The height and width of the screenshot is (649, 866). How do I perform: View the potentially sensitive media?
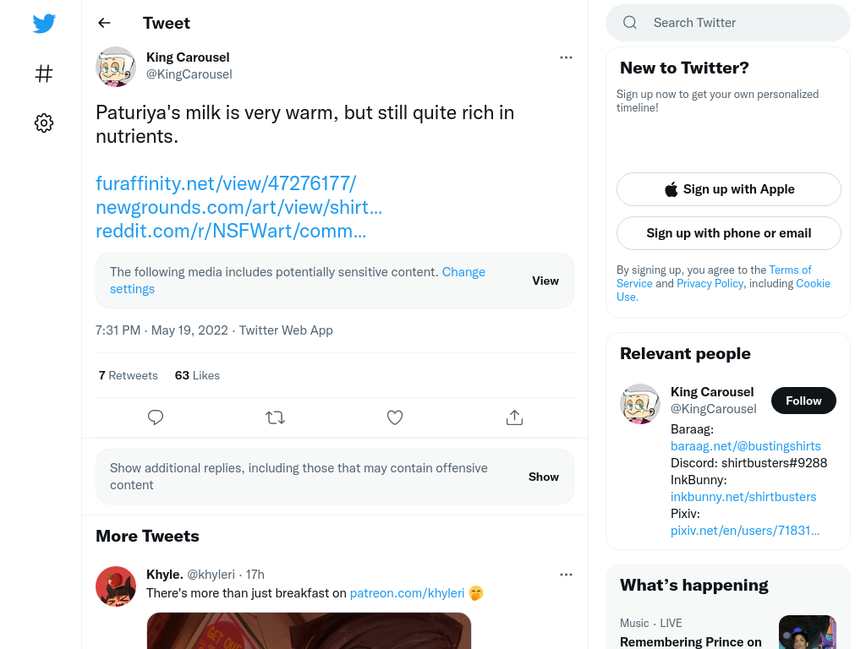545,281
